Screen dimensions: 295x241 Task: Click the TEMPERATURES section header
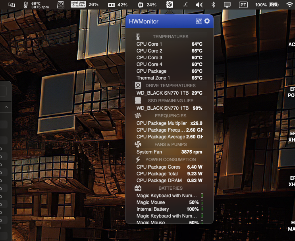pos(170,37)
